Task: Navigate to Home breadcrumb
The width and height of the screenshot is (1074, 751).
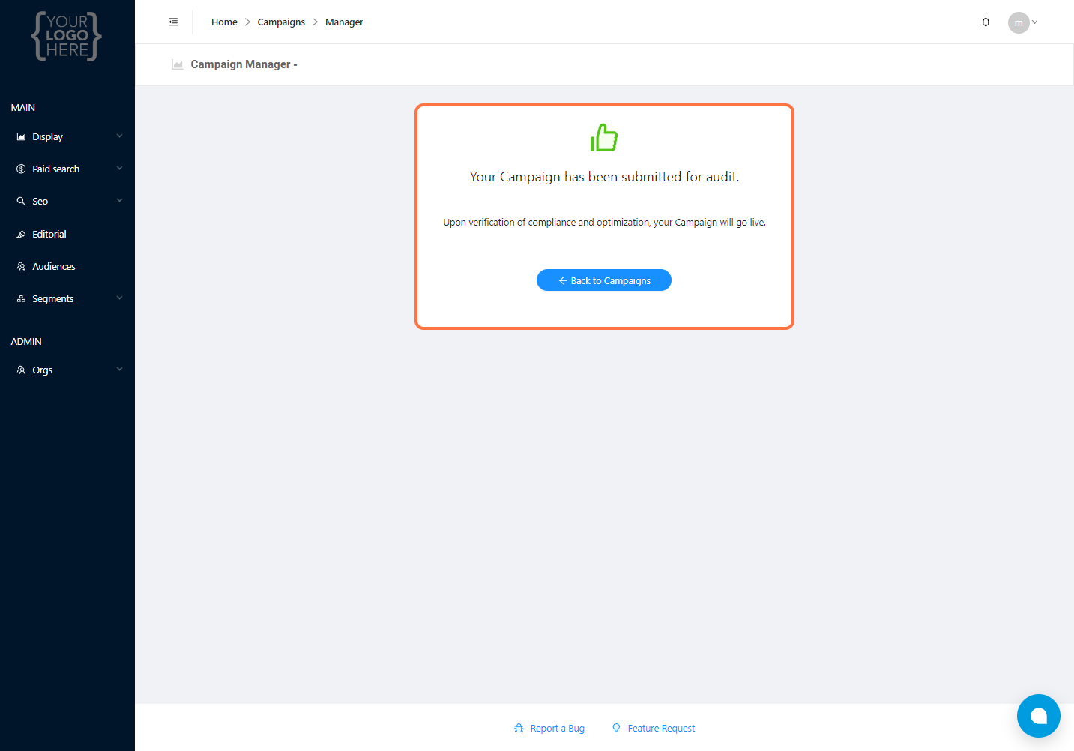Action: click(x=224, y=22)
